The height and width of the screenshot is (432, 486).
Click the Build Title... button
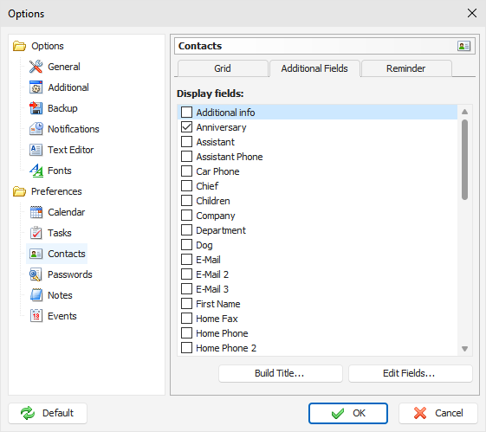tap(281, 373)
